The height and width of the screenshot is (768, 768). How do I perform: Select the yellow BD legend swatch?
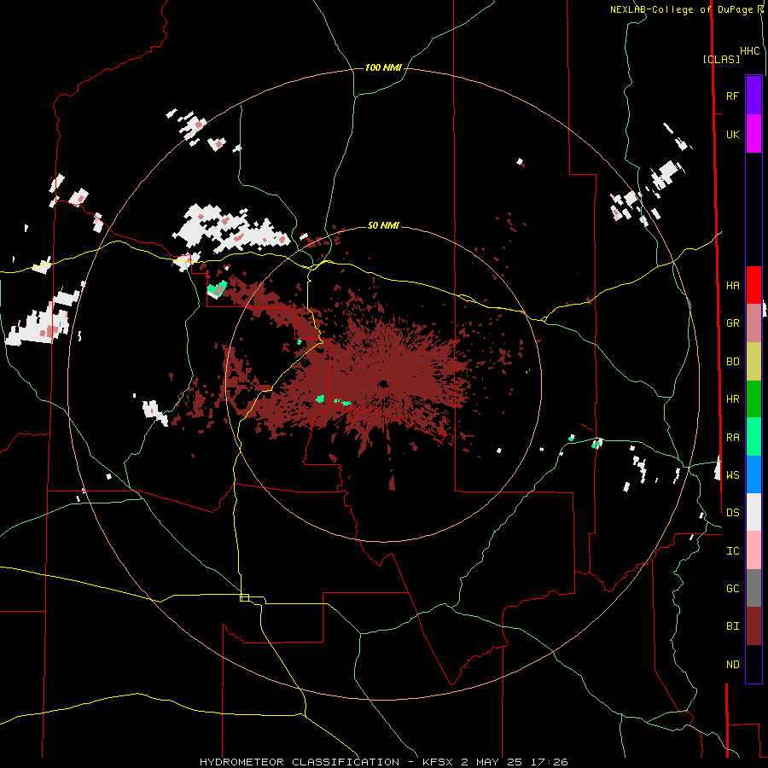coord(753,362)
